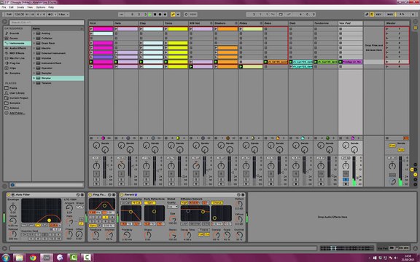
Task: Click the transport record button
Action: 160,14
